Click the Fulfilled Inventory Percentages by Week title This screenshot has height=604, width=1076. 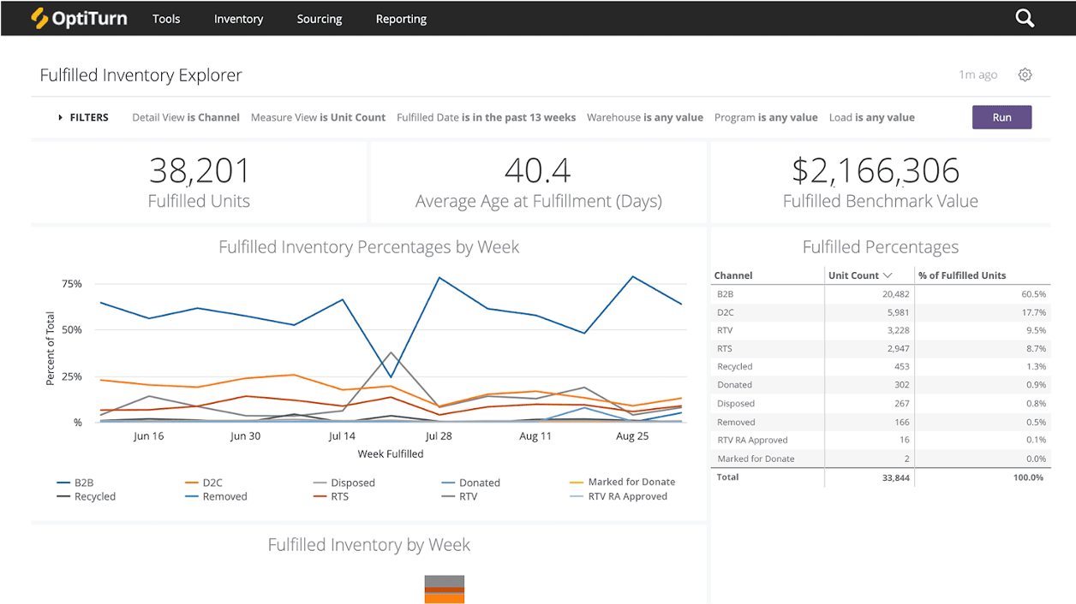[x=369, y=247]
